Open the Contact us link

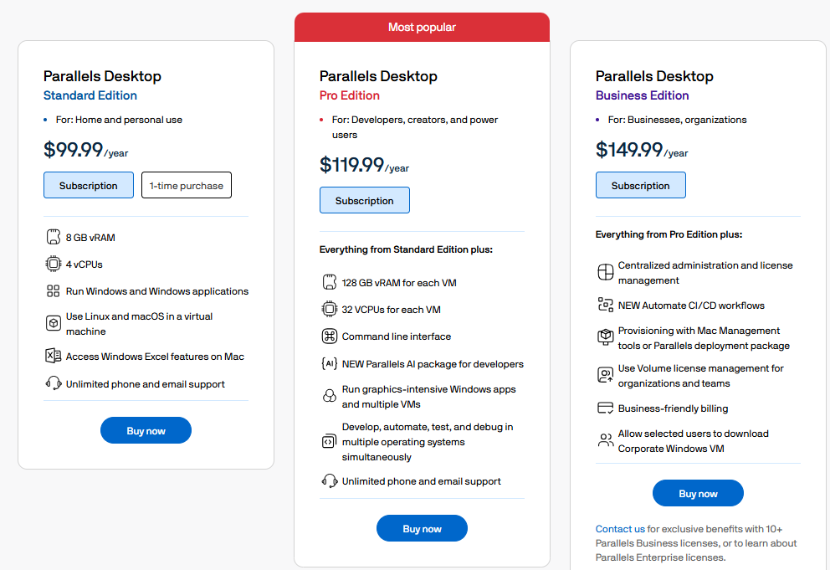pos(620,529)
